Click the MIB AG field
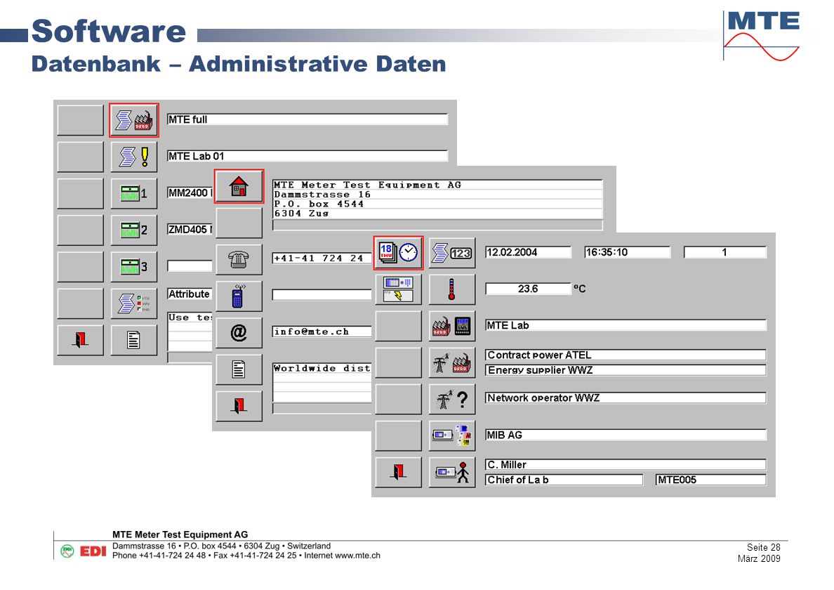Image resolution: width=834 pixels, height=590 pixels. coord(626,435)
